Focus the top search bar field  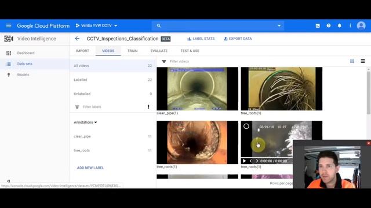point(218,25)
